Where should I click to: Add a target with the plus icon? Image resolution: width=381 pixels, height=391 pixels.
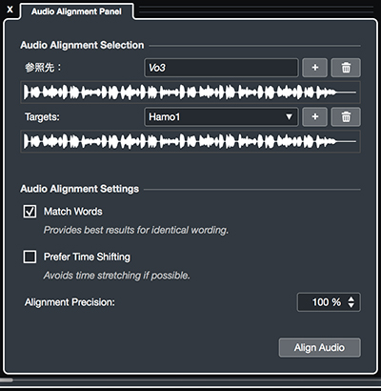[314, 117]
